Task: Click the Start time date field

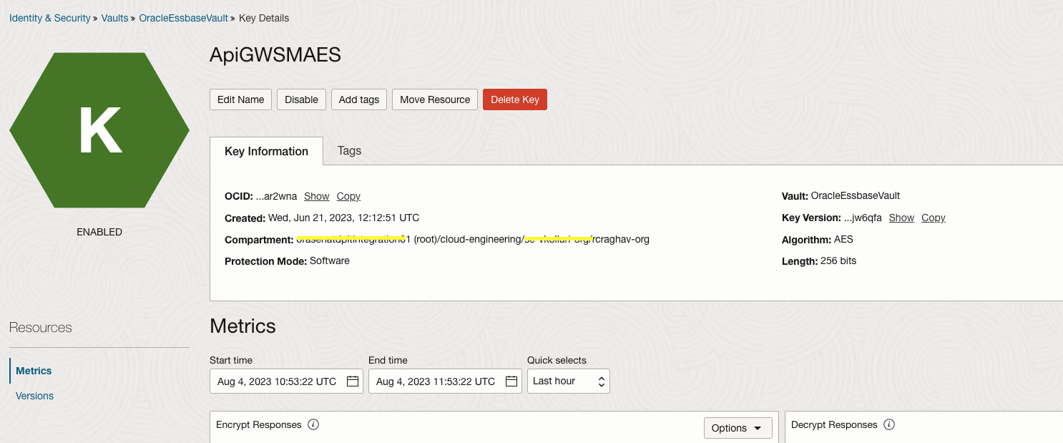Action: [x=286, y=381]
